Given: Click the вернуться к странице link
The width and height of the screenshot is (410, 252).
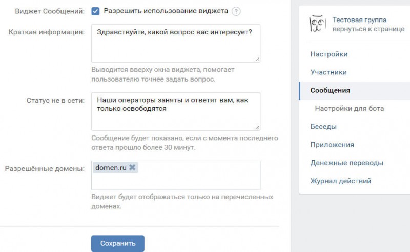Looking at the screenshot, I should [368, 29].
